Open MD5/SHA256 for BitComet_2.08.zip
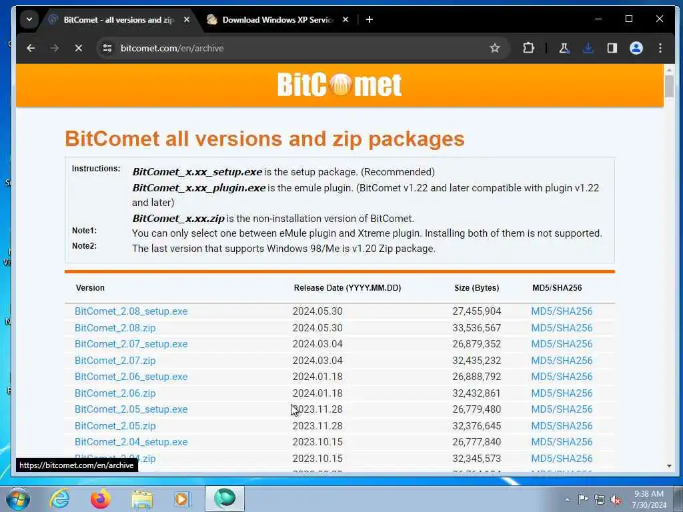The width and height of the screenshot is (683, 512). click(562, 328)
